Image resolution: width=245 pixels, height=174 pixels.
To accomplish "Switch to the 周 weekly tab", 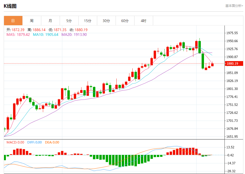I will point(32,20).
